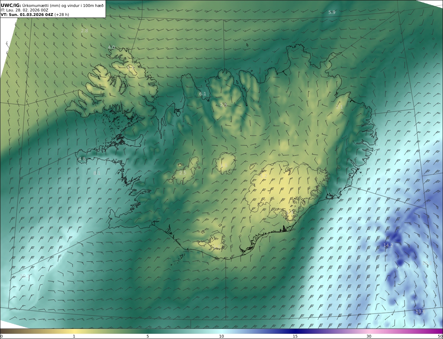This screenshot has width=443, height=339.
Task: Click the '2.5' value label on the map
Action: [182, 172]
